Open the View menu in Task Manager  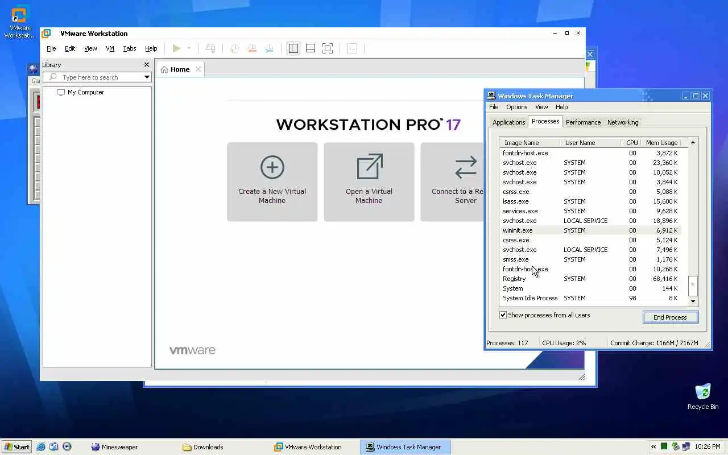point(541,107)
